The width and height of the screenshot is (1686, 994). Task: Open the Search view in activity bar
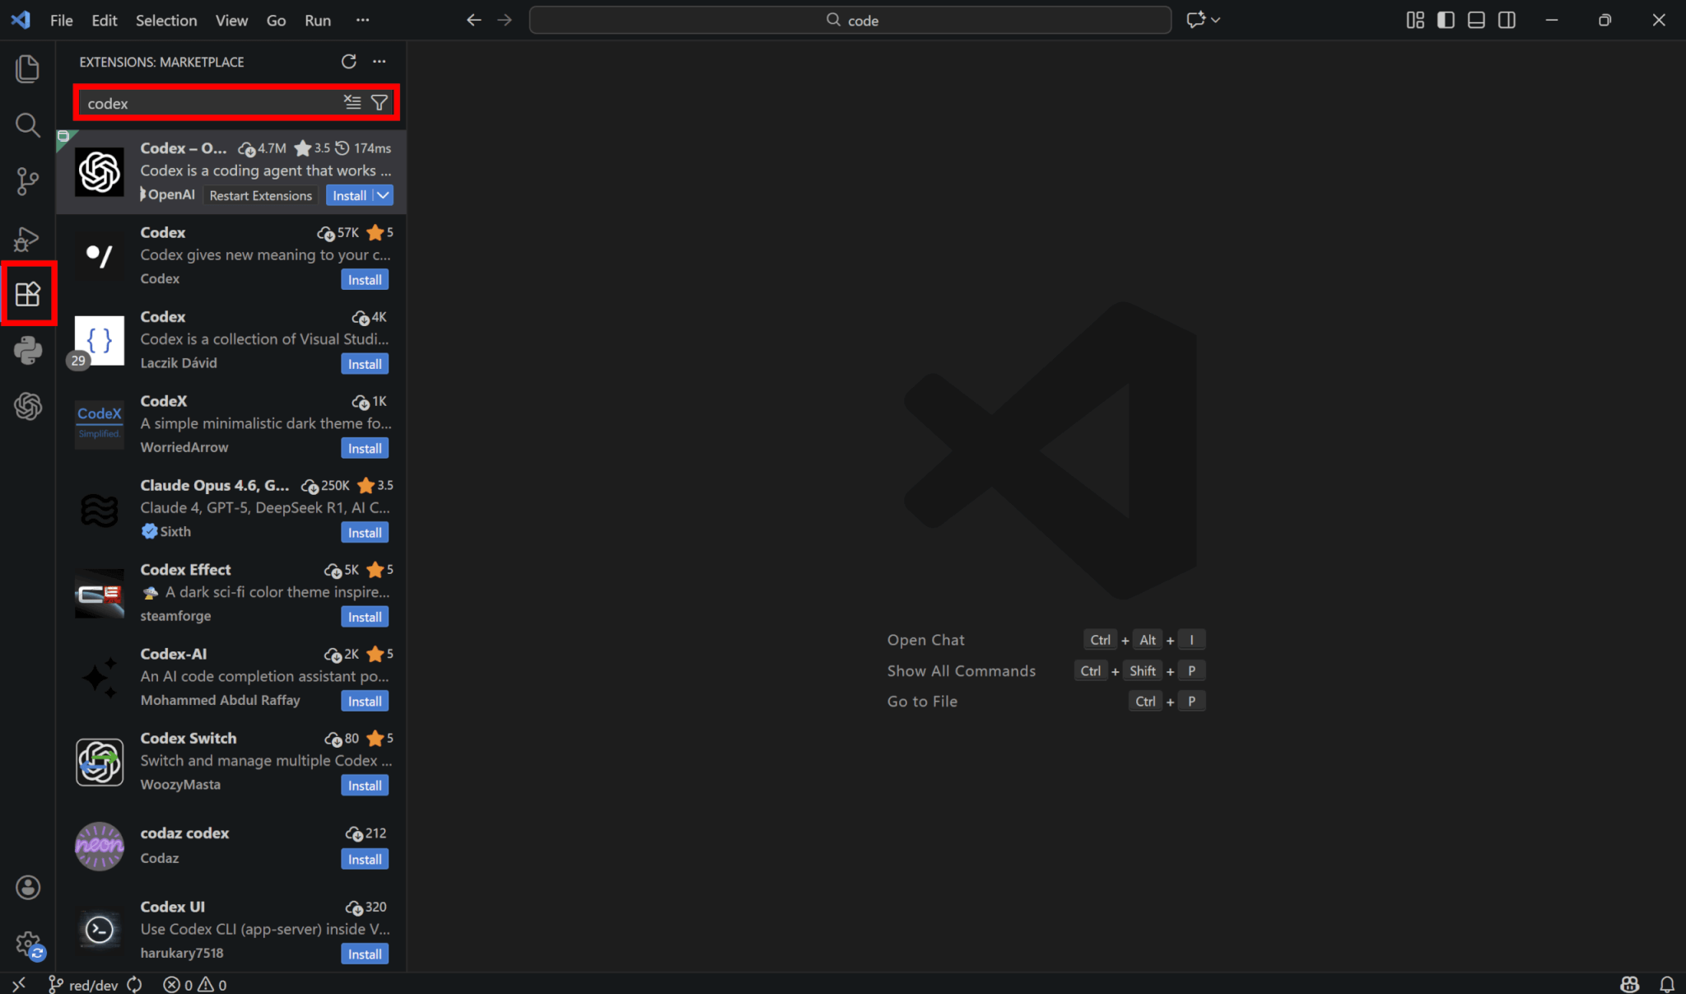pyautogui.click(x=27, y=125)
